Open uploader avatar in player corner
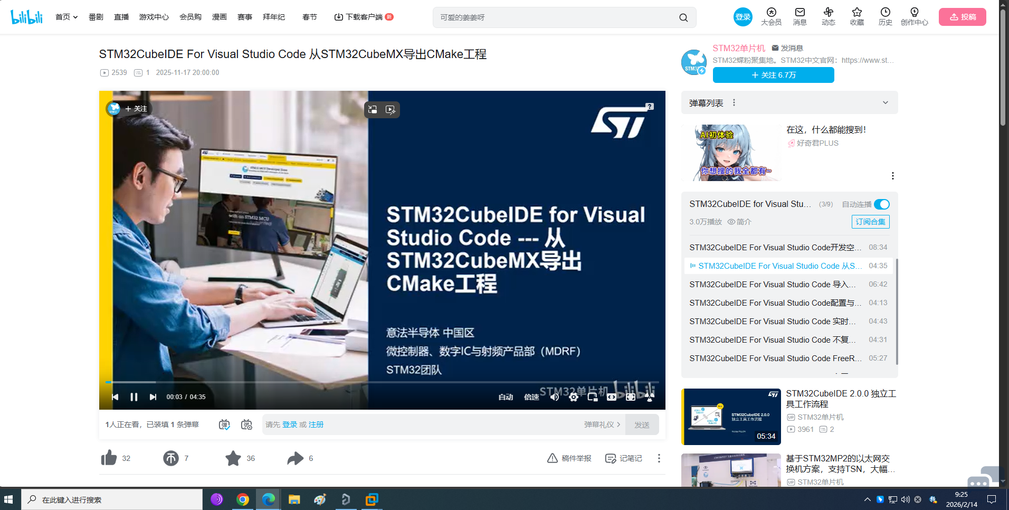Viewport: 1009px width, 510px height. pyautogui.click(x=113, y=109)
